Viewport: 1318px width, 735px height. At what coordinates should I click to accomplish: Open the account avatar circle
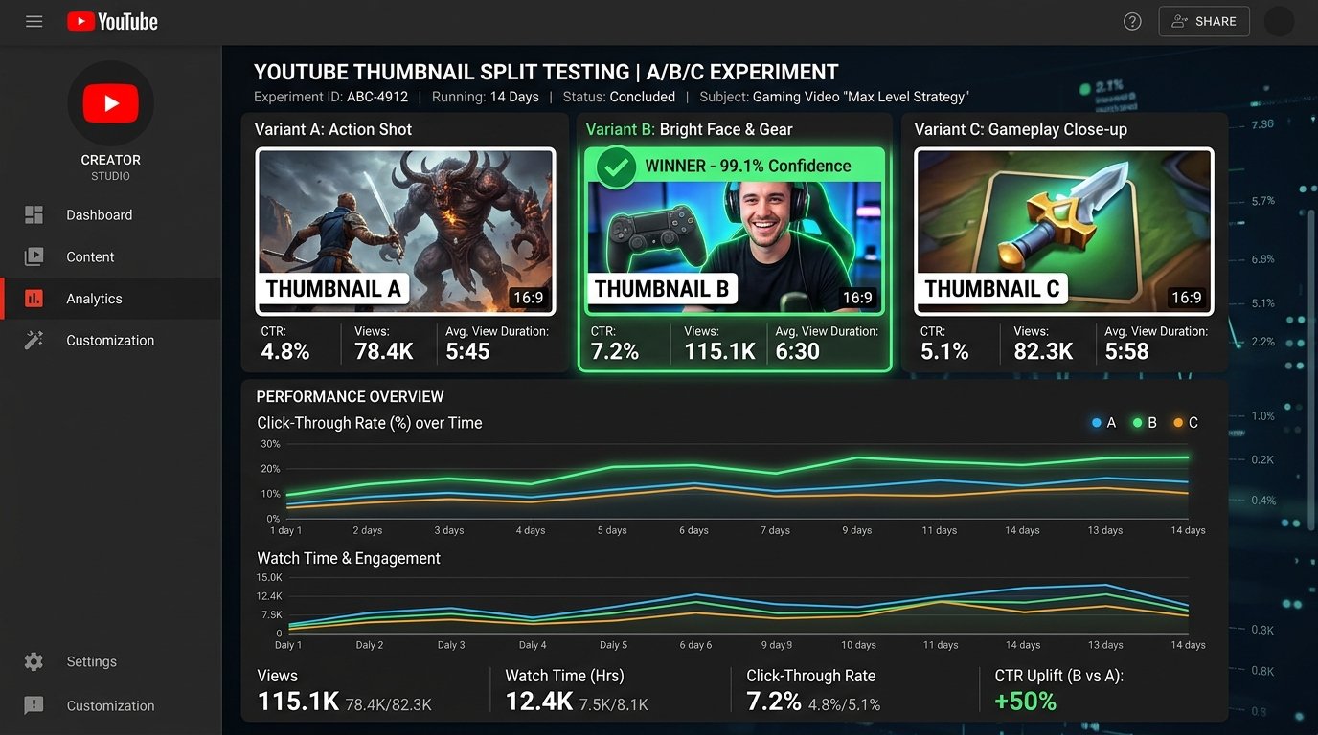click(x=1280, y=21)
